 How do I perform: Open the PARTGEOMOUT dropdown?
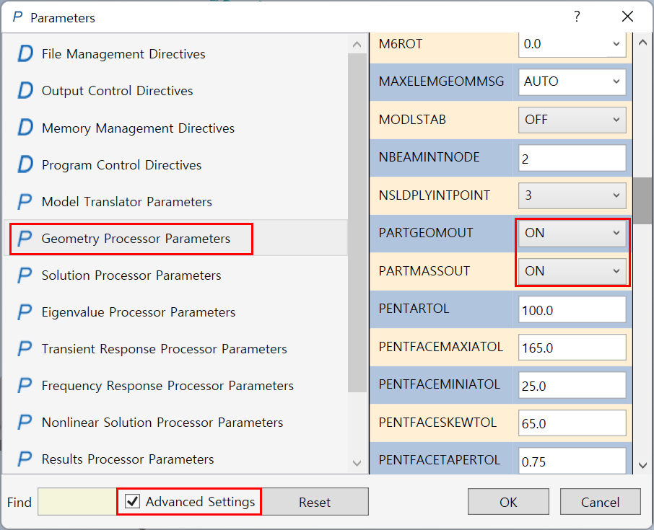point(572,233)
